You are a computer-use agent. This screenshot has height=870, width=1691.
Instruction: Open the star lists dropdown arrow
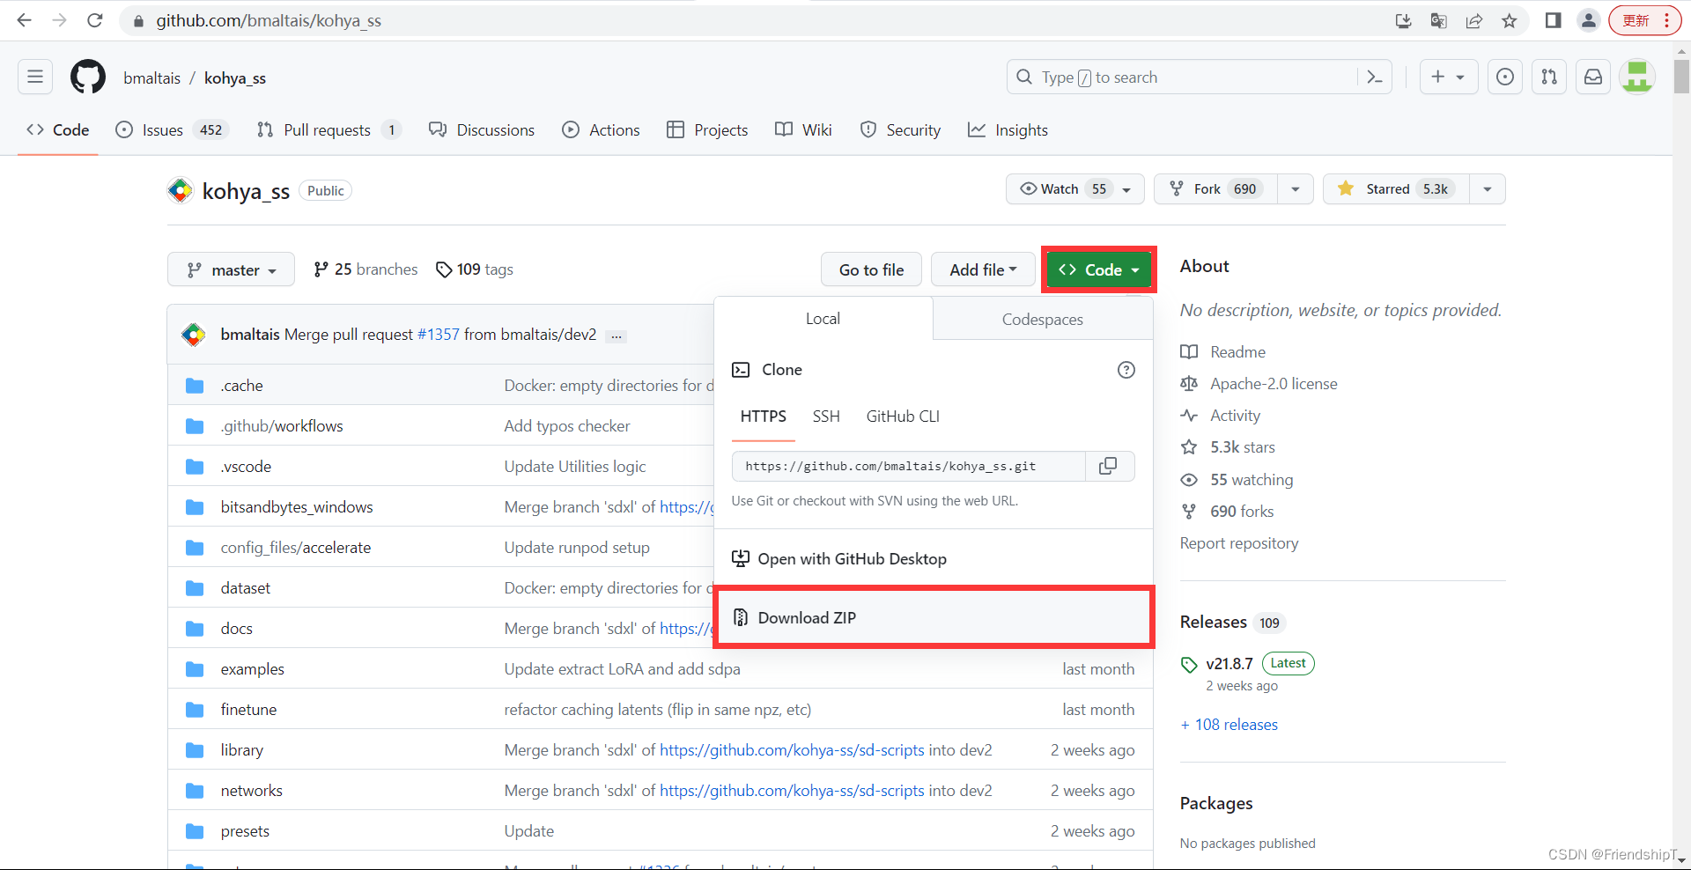1487,189
